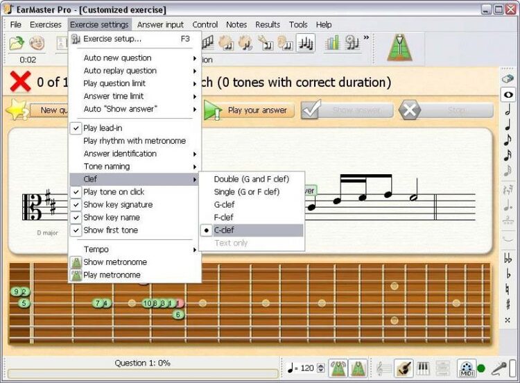Open the Answer input menu
This screenshot has width=520, height=383.
[x=160, y=24]
